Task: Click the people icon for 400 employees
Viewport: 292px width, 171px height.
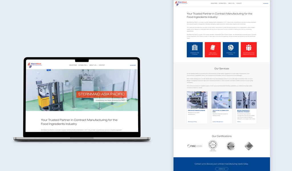Action: [249, 48]
